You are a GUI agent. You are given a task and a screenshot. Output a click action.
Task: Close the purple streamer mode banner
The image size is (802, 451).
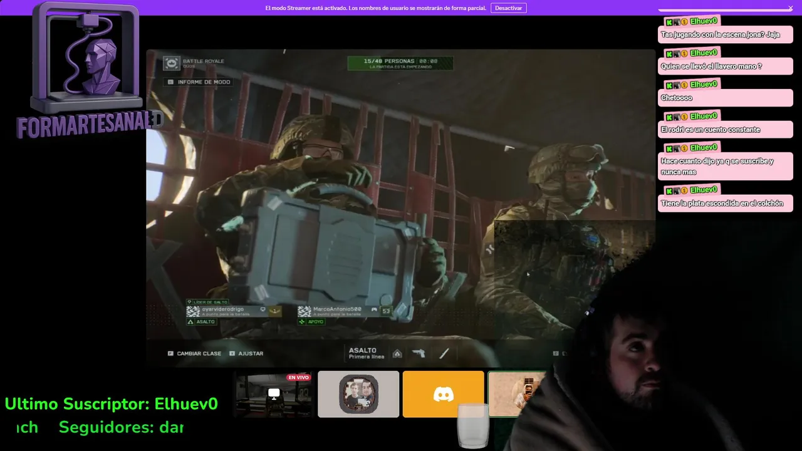pos(790,8)
